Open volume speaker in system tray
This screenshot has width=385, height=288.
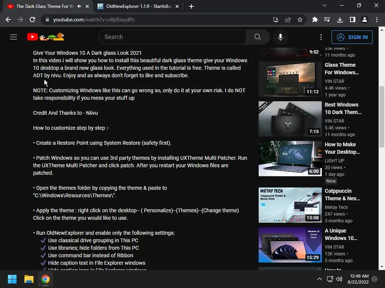click(339, 279)
